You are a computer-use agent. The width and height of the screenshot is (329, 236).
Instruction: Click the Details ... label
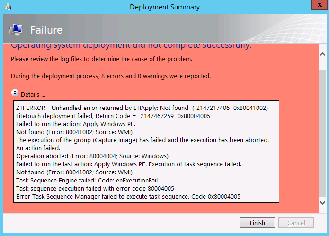[x=33, y=94]
